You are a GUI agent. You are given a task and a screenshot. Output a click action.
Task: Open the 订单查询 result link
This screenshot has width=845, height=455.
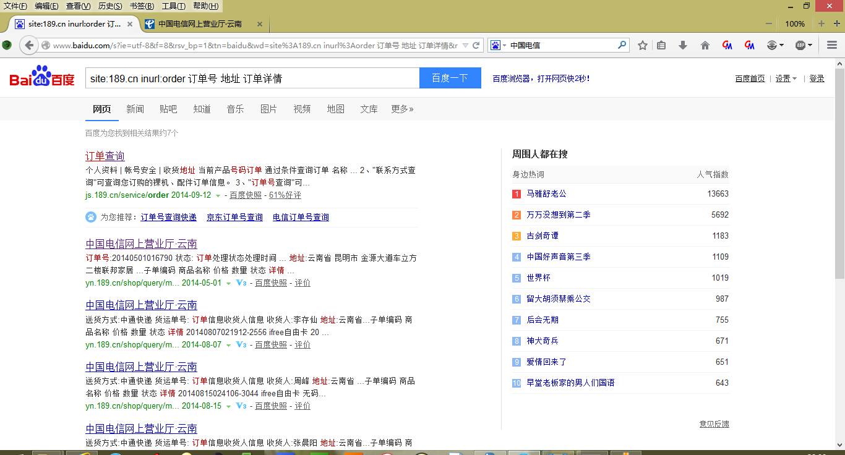coord(105,156)
